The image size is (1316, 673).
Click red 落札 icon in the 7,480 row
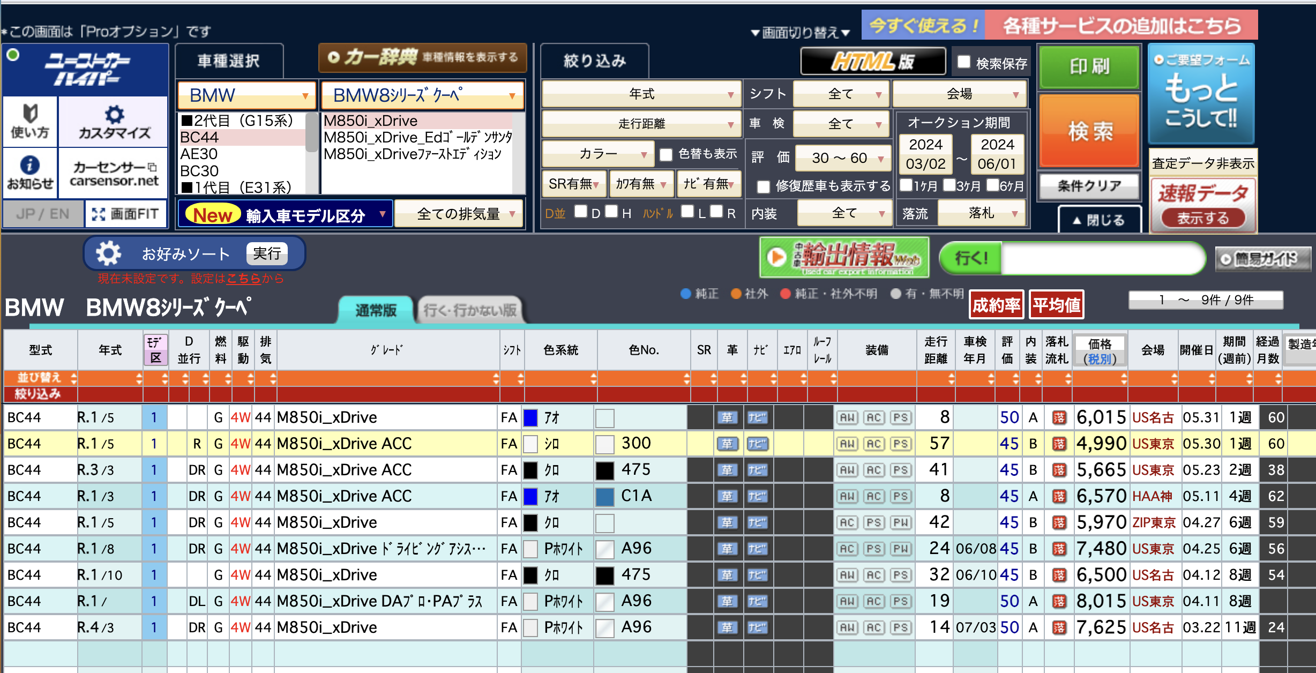[1059, 549]
